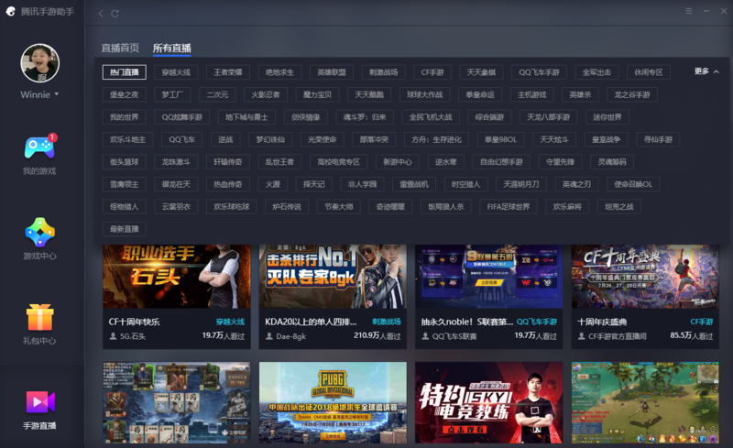The width and height of the screenshot is (733, 448).
Task: Choose the 全军出击 filter tag
Action: coord(597,72)
